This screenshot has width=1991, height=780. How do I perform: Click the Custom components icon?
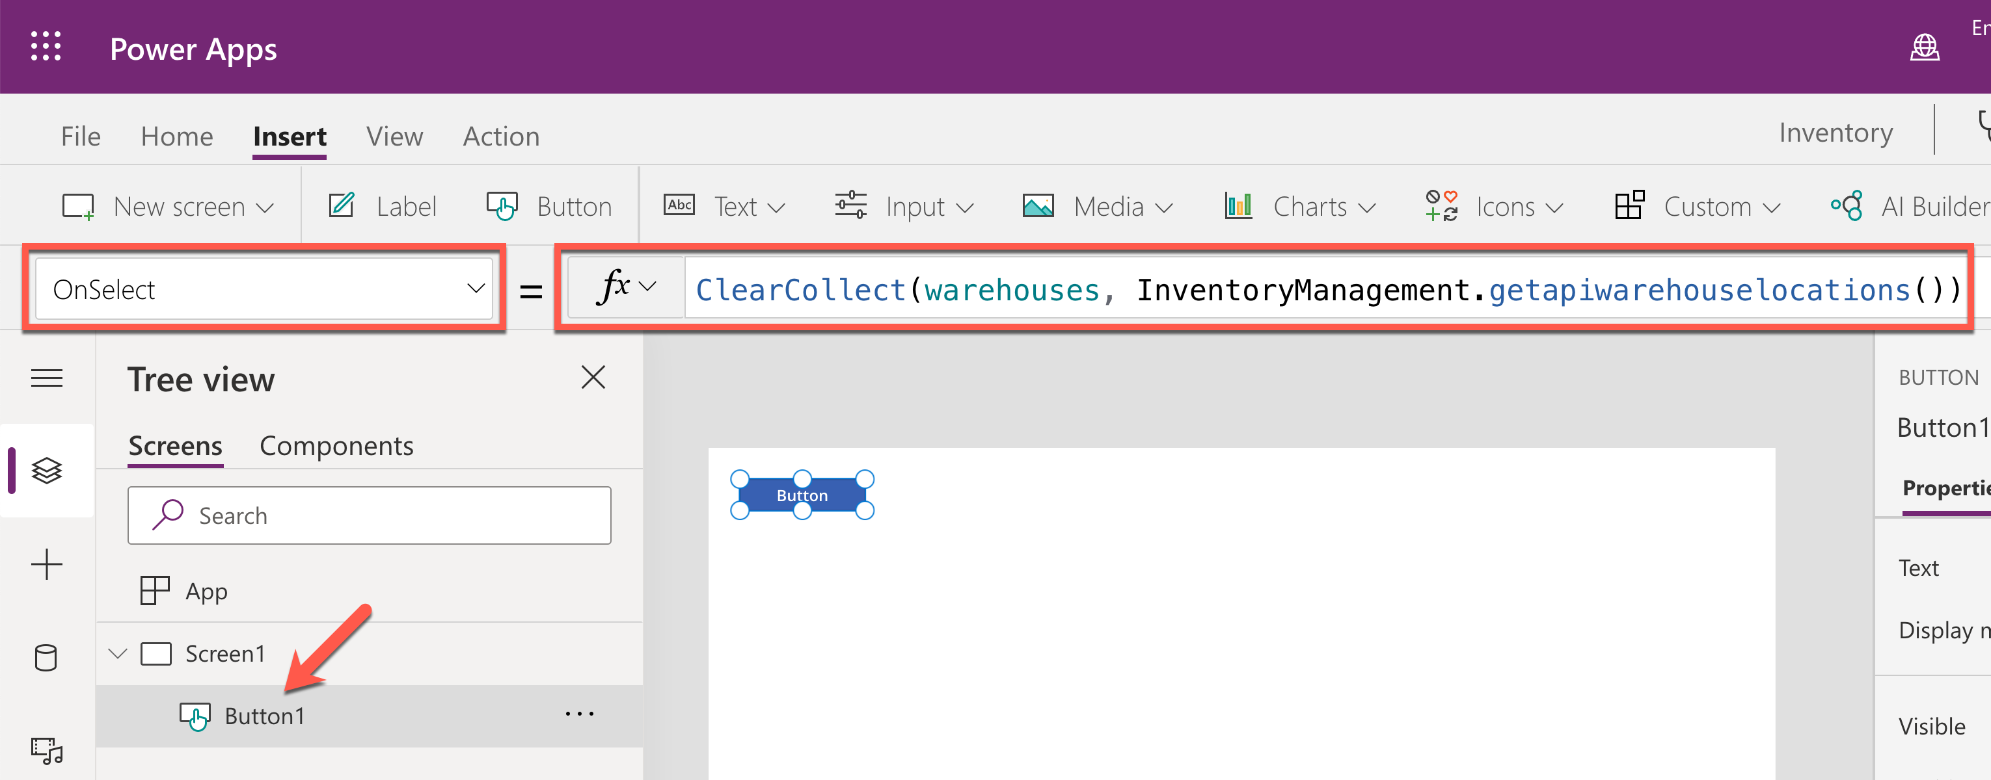coord(1629,205)
